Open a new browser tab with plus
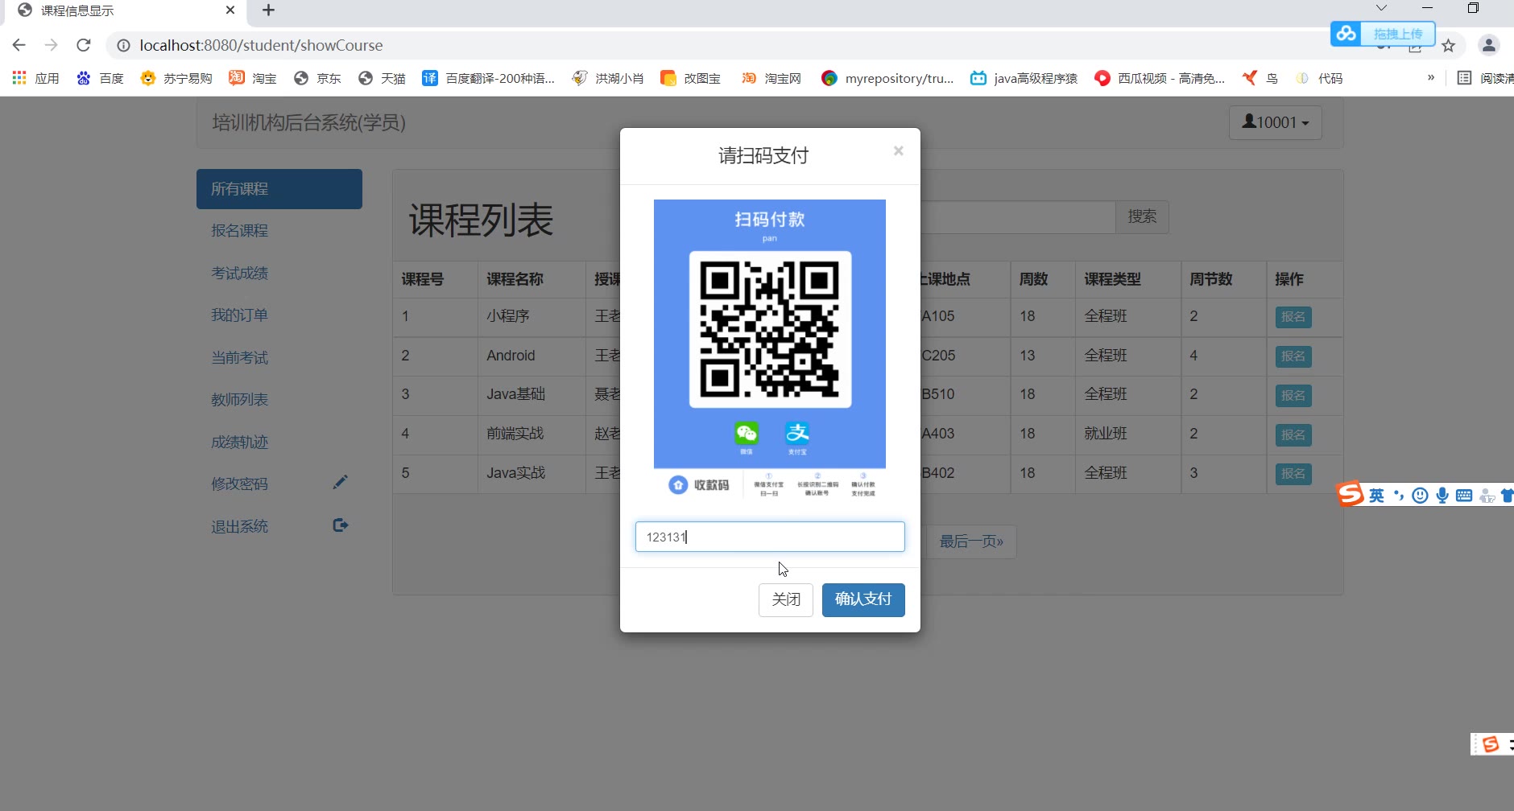The width and height of the screenshot is (1514, 811). (x=269, y=10)
